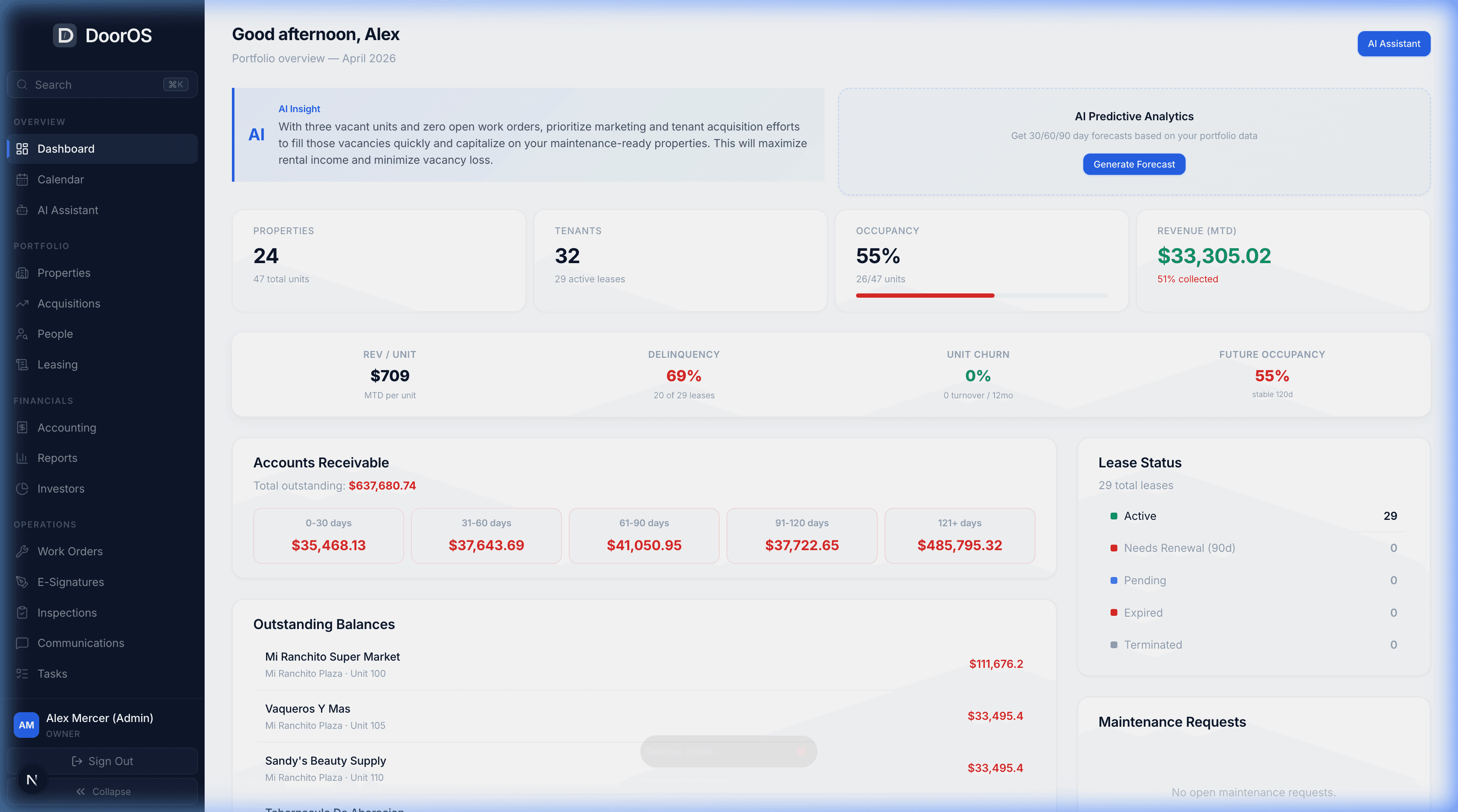Click the Investors pie chart icon

(x=22, y=489)
